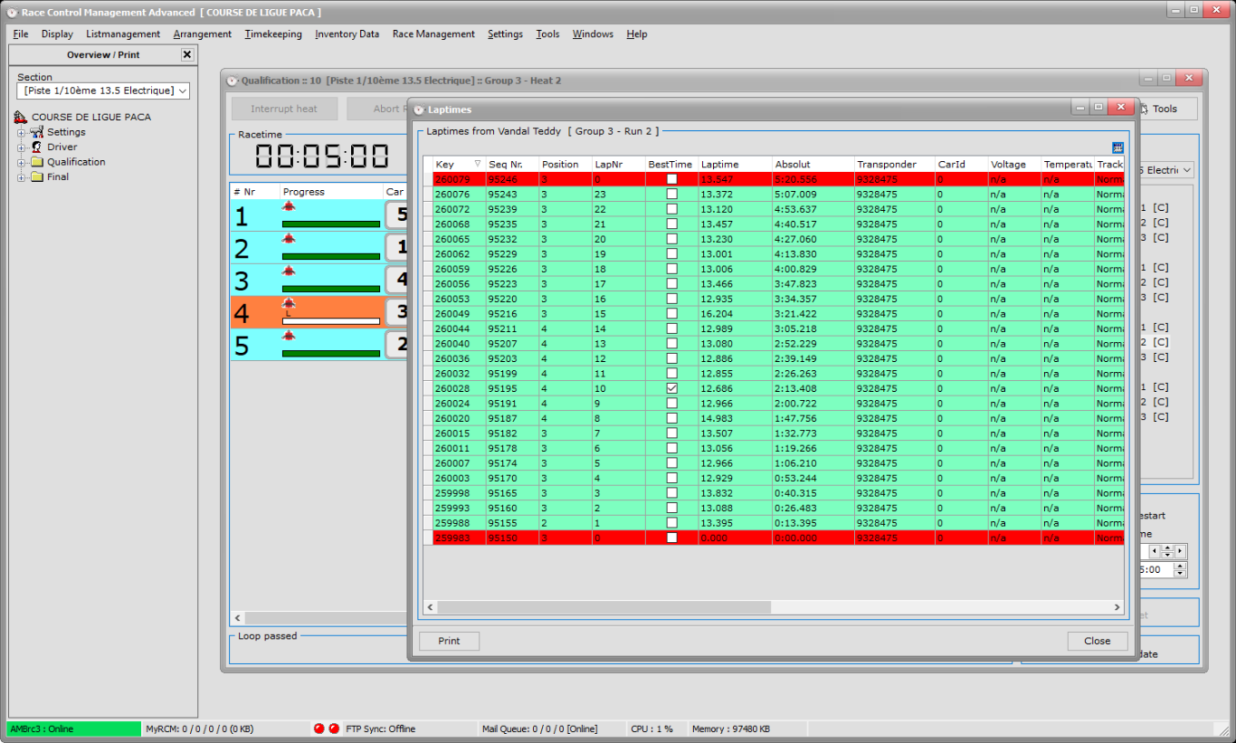Expand the Final tree node
The width and height of the screenshot is (1236, 743).
(22, 176)
